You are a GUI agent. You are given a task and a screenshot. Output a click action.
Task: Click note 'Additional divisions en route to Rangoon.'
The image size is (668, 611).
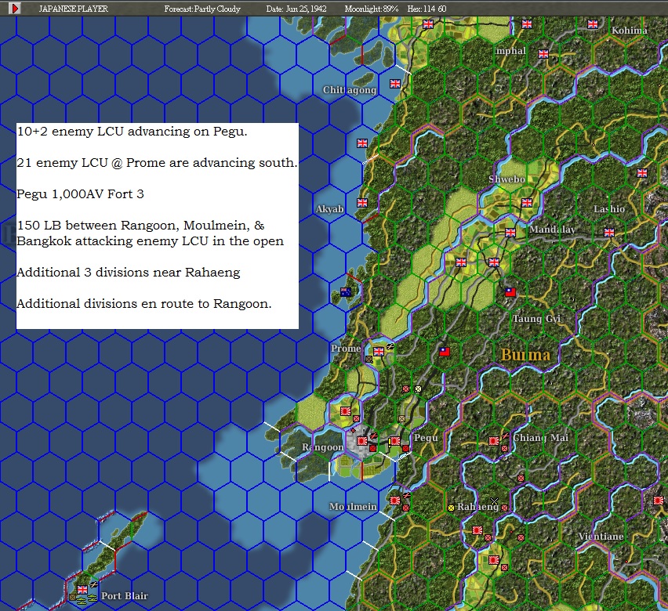[x=144, y=304]
